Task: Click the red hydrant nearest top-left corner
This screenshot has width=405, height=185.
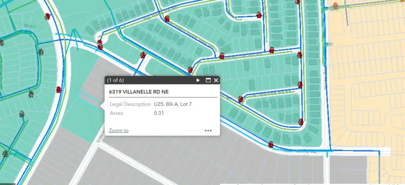Action: [x=48, y=16]
